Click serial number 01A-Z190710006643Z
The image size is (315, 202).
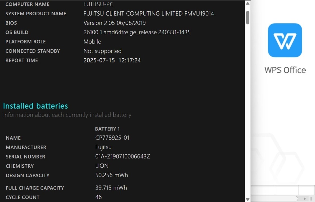pyautogui.click(x=122, y=156)
